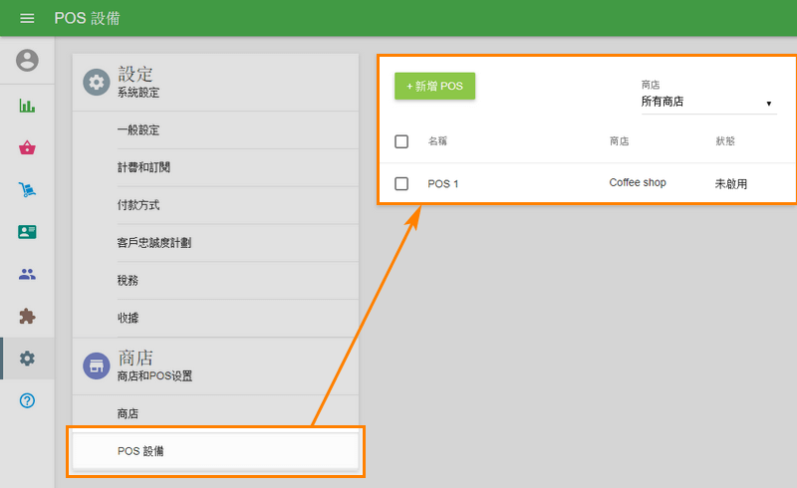Open the items shopping basket icon

click(x=27, y=148)
